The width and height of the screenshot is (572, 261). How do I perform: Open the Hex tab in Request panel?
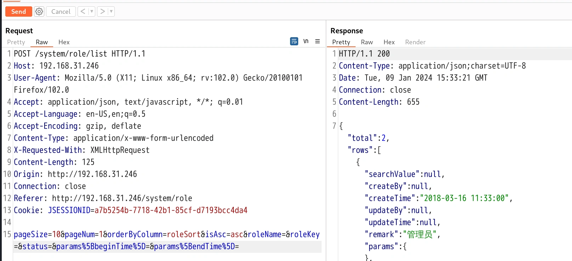tap(64, 42)
